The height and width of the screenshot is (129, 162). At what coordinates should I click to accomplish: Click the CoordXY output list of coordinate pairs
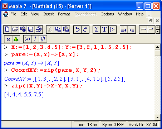tap(65, 79)
